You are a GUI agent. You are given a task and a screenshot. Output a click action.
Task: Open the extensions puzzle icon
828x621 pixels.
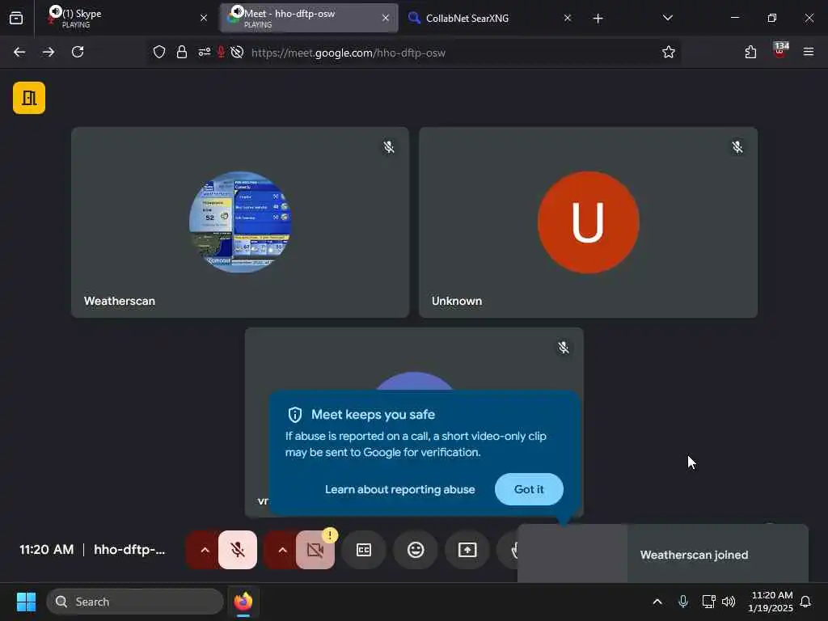tap(750, 52)
